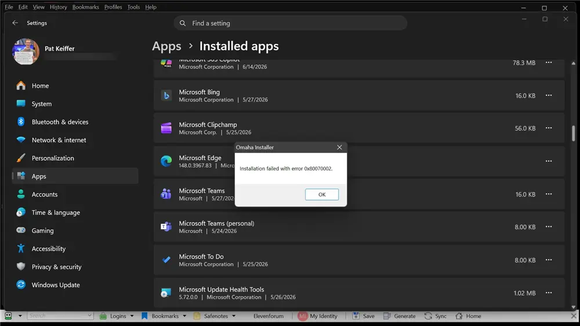The width and height of the screenshot is (580, 326).
Task: Open Privacy & security settings
Action: coord(75,267)
